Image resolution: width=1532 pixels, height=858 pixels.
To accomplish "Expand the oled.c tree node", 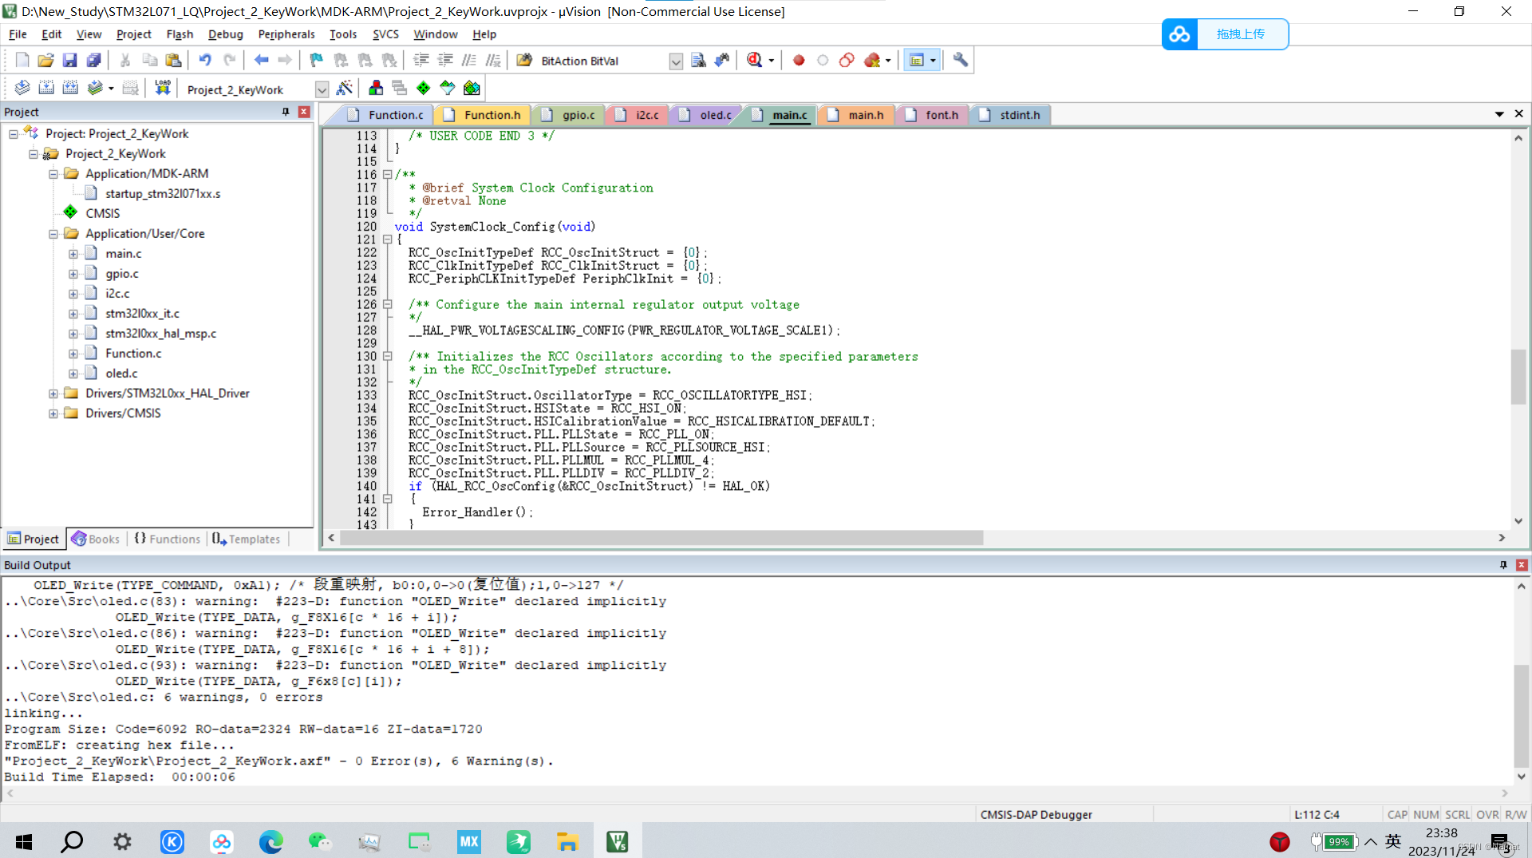I will [73, 374].
